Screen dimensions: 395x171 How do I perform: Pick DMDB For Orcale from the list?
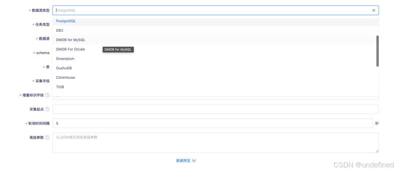[215, 49]
